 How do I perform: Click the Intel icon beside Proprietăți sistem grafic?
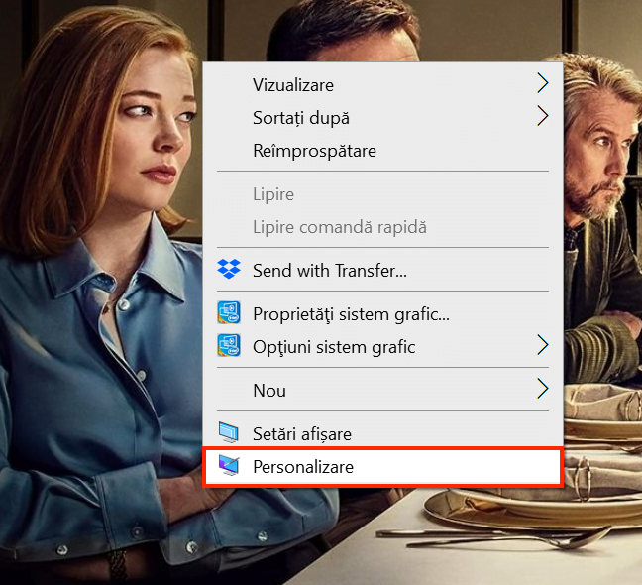(229, 314)
